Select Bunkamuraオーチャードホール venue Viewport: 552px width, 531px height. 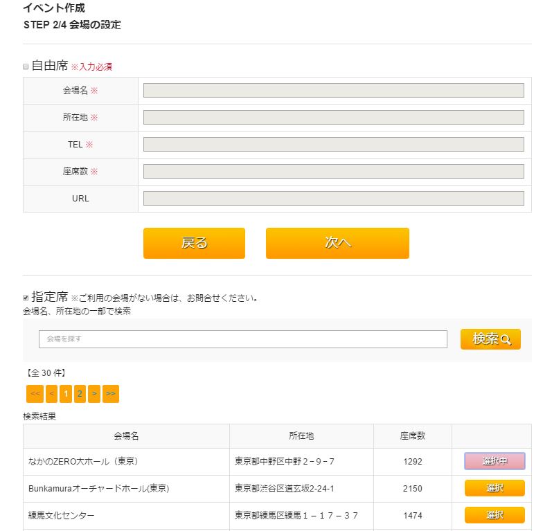[495, 488]
